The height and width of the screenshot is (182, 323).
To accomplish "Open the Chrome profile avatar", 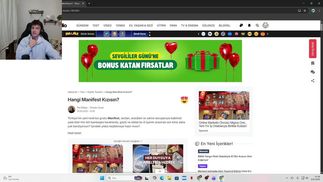I will [313, 11].
